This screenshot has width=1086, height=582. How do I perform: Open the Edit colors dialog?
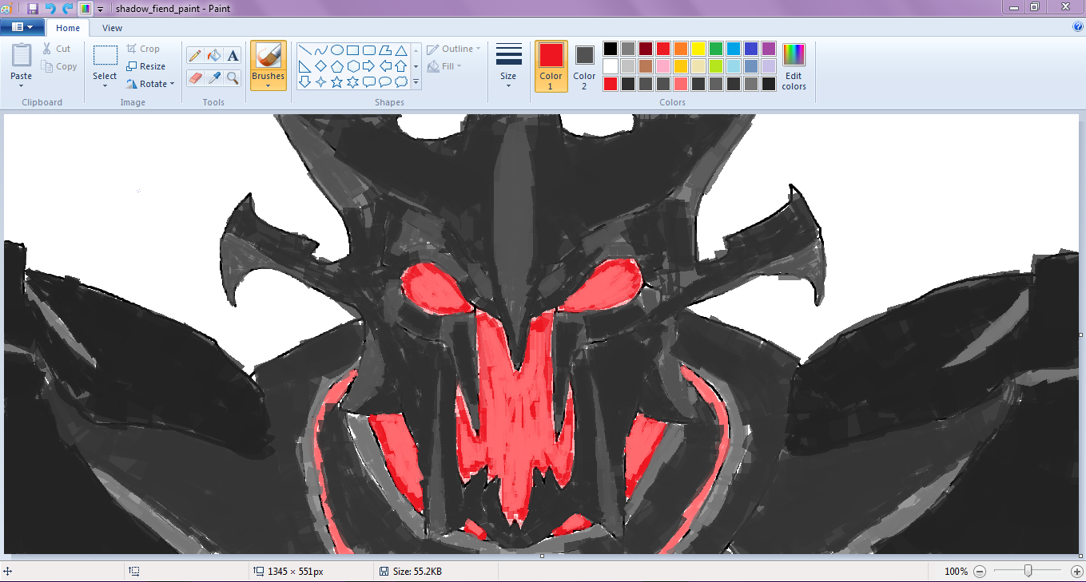(794, 65)
